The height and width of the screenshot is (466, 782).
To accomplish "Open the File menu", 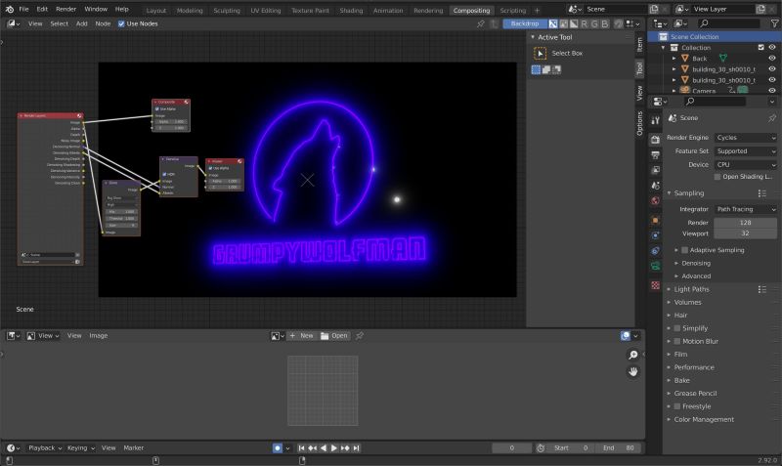I will tap(23, 9).
